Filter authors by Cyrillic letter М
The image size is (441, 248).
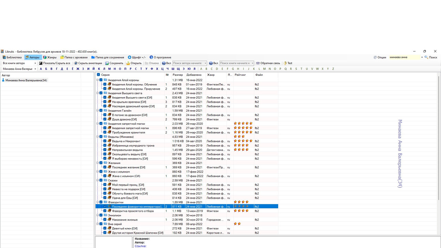(x=110, y=69)
